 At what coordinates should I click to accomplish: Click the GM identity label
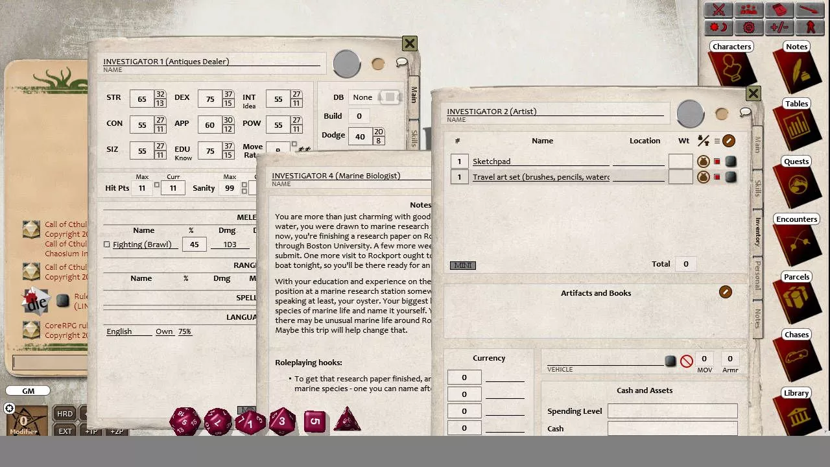(29, 391)
